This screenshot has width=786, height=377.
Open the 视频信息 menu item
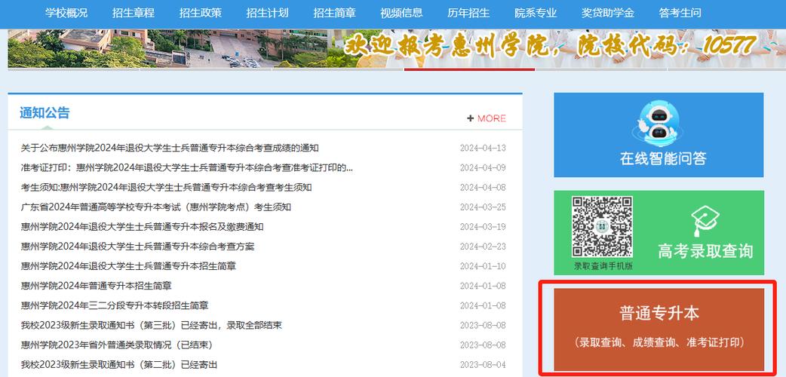[x=401, y=13]
